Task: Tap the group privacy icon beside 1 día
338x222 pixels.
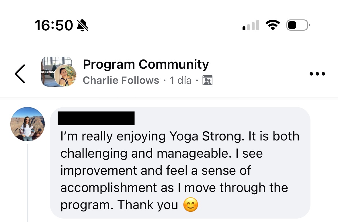Action: (x=207, y=81)
